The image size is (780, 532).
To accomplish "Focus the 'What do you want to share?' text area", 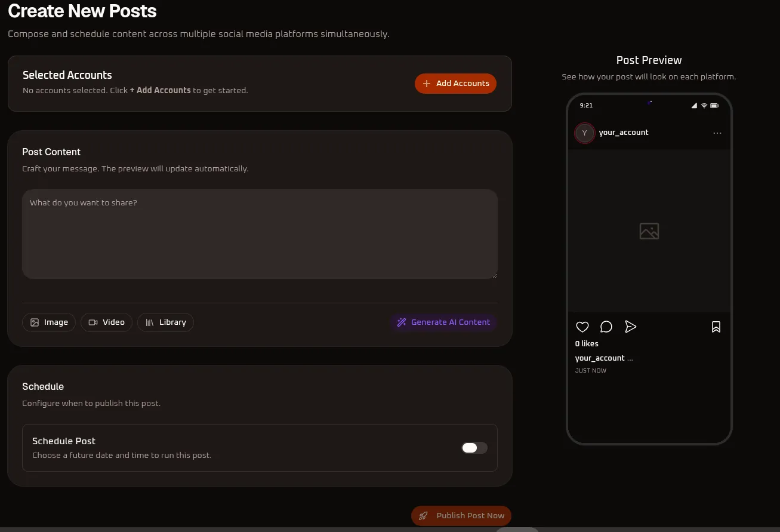I will click(260, 234).
